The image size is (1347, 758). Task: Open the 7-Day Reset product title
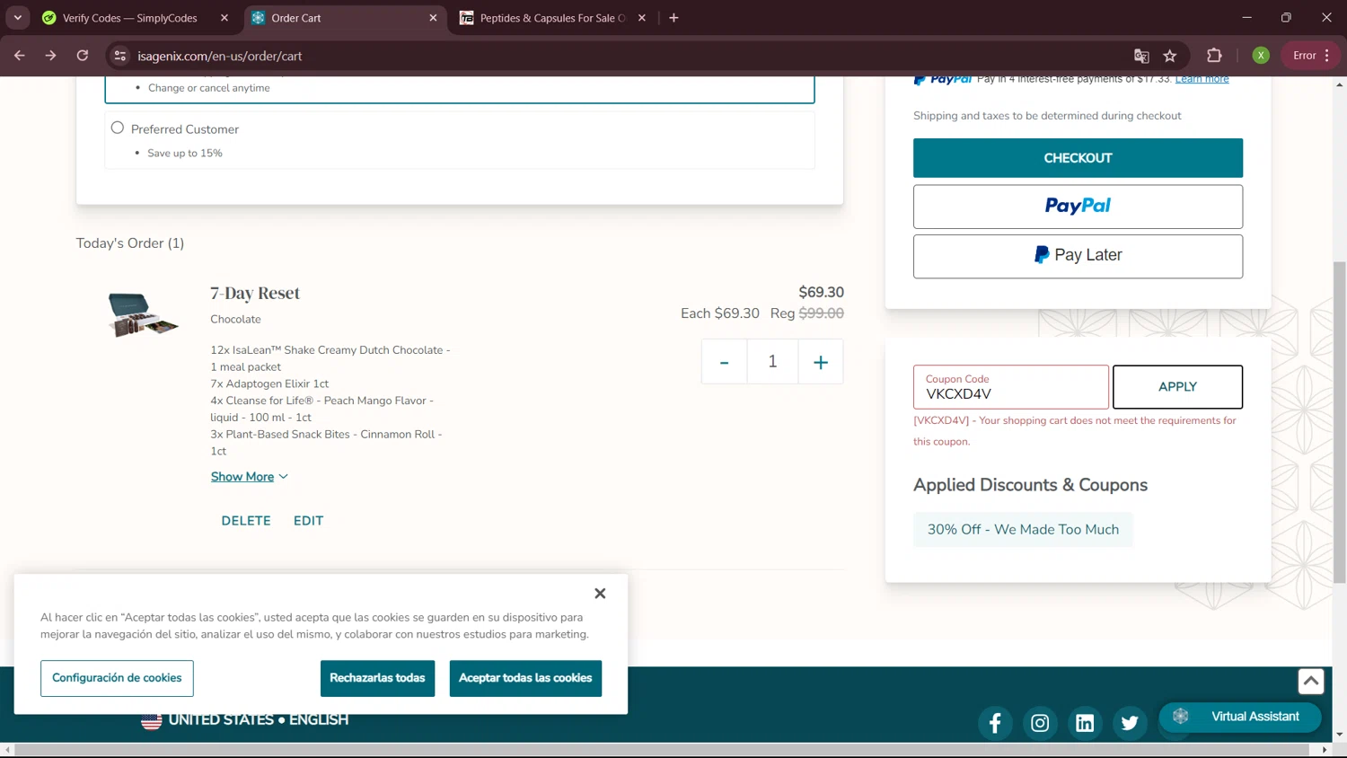255,293
